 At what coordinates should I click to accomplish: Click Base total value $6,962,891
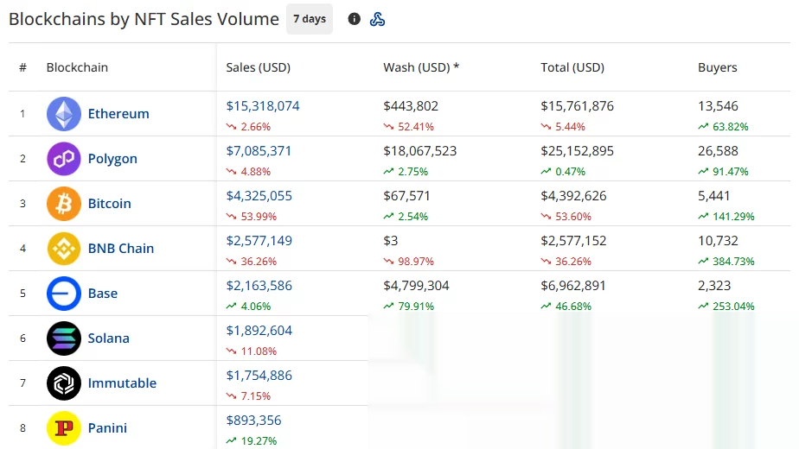(572, 285)
